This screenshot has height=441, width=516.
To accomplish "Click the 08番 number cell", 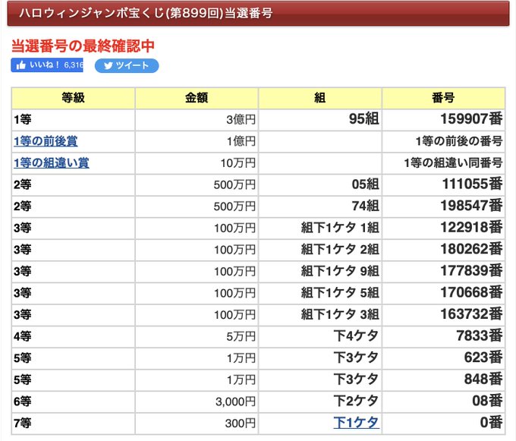I will coord(444,402).
